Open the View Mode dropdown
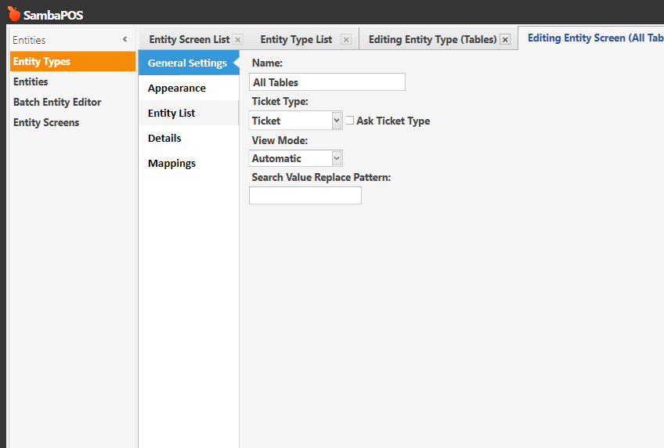Screen dimensions: 664x448 (x=337, y=158)
